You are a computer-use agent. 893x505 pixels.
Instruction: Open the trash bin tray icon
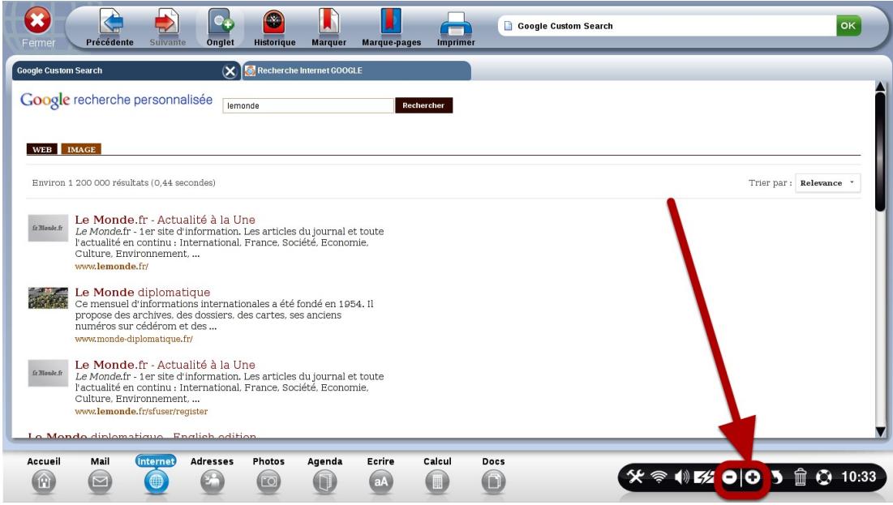click(x=801, y=477)
